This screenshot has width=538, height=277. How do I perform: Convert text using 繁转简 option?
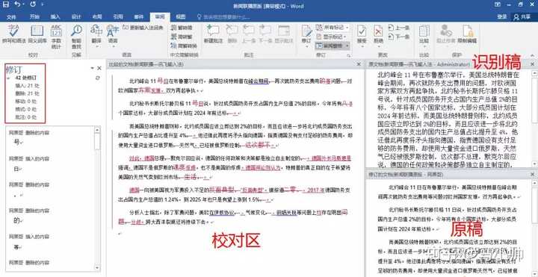(182, 28)
